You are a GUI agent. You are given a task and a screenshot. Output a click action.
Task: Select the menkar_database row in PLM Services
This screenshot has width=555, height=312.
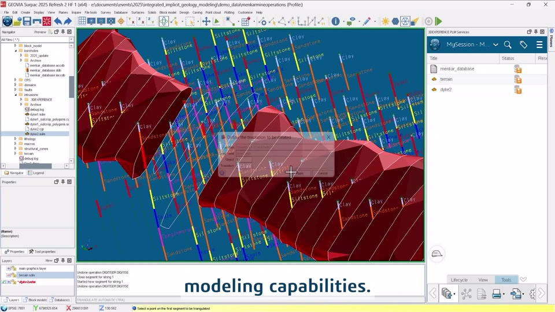pyautogui.click(x=488, y=69)
